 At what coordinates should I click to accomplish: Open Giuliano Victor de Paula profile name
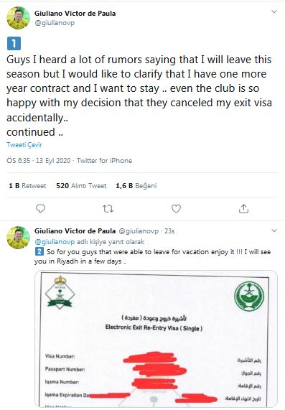[75, 14]
